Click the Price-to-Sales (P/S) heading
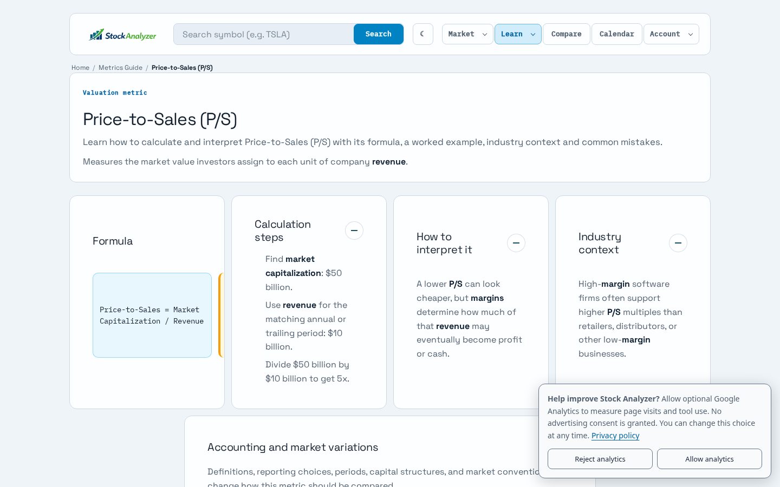Image resolution: width=780 pixels, height=487 pixels. click(x=160, y=119)
